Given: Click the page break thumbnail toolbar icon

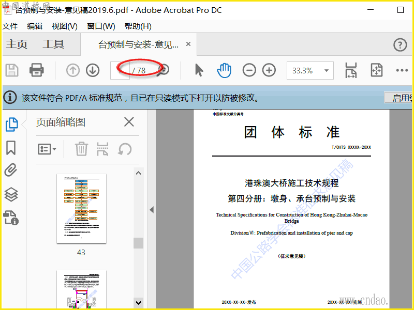Looking at the screenshot, I should [102, 149].
